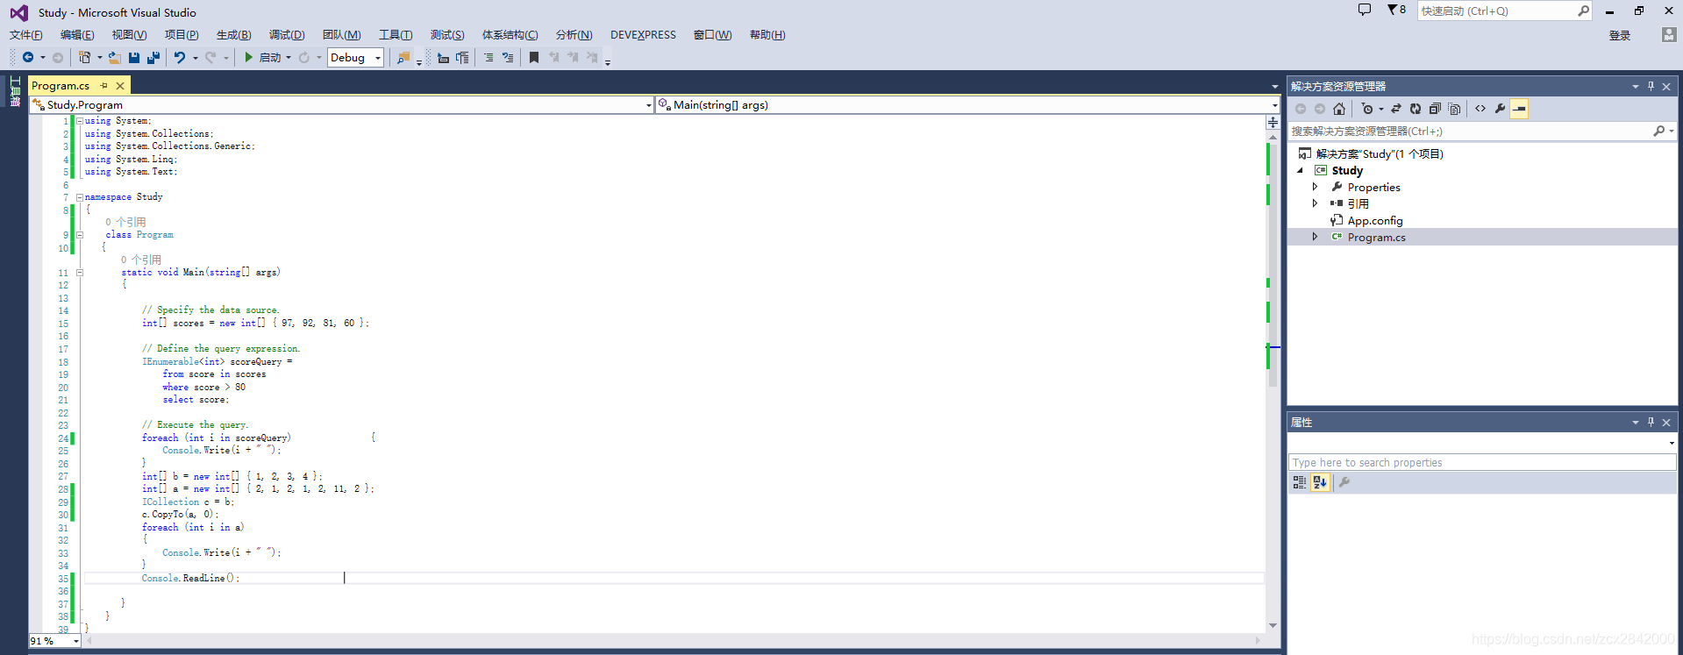Viewport: 1683px width, 655px height.
Task: Collapse the namespace Study outlining block
Action: click(80, 197)
